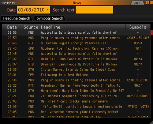Screen dimensions: 153x124
Task: Focus the Search text input field
Action: (x=94, y=10)
